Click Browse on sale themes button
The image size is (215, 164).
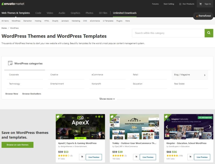(17, 145)
